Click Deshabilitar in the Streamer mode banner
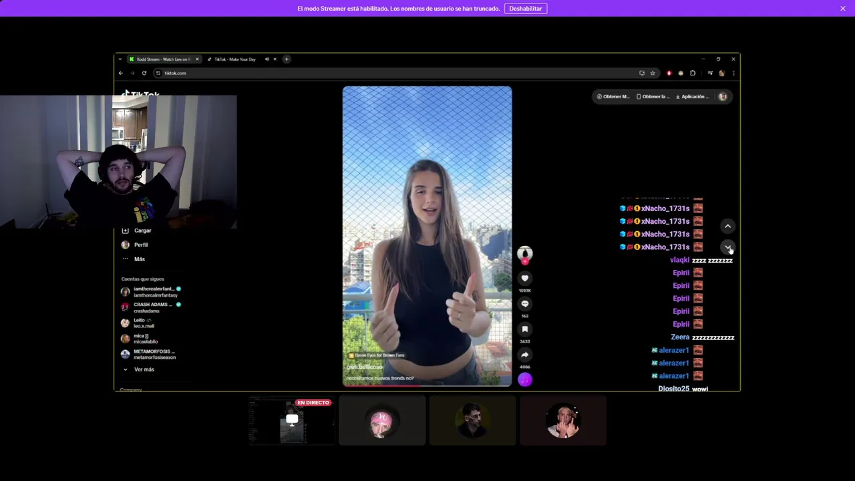Viewport: 855px width, 481px height. [526, 9]
